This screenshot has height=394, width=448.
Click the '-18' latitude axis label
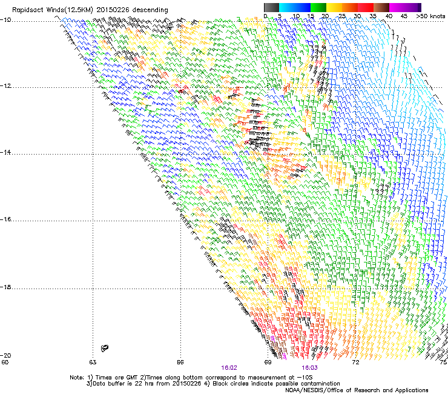5,287
